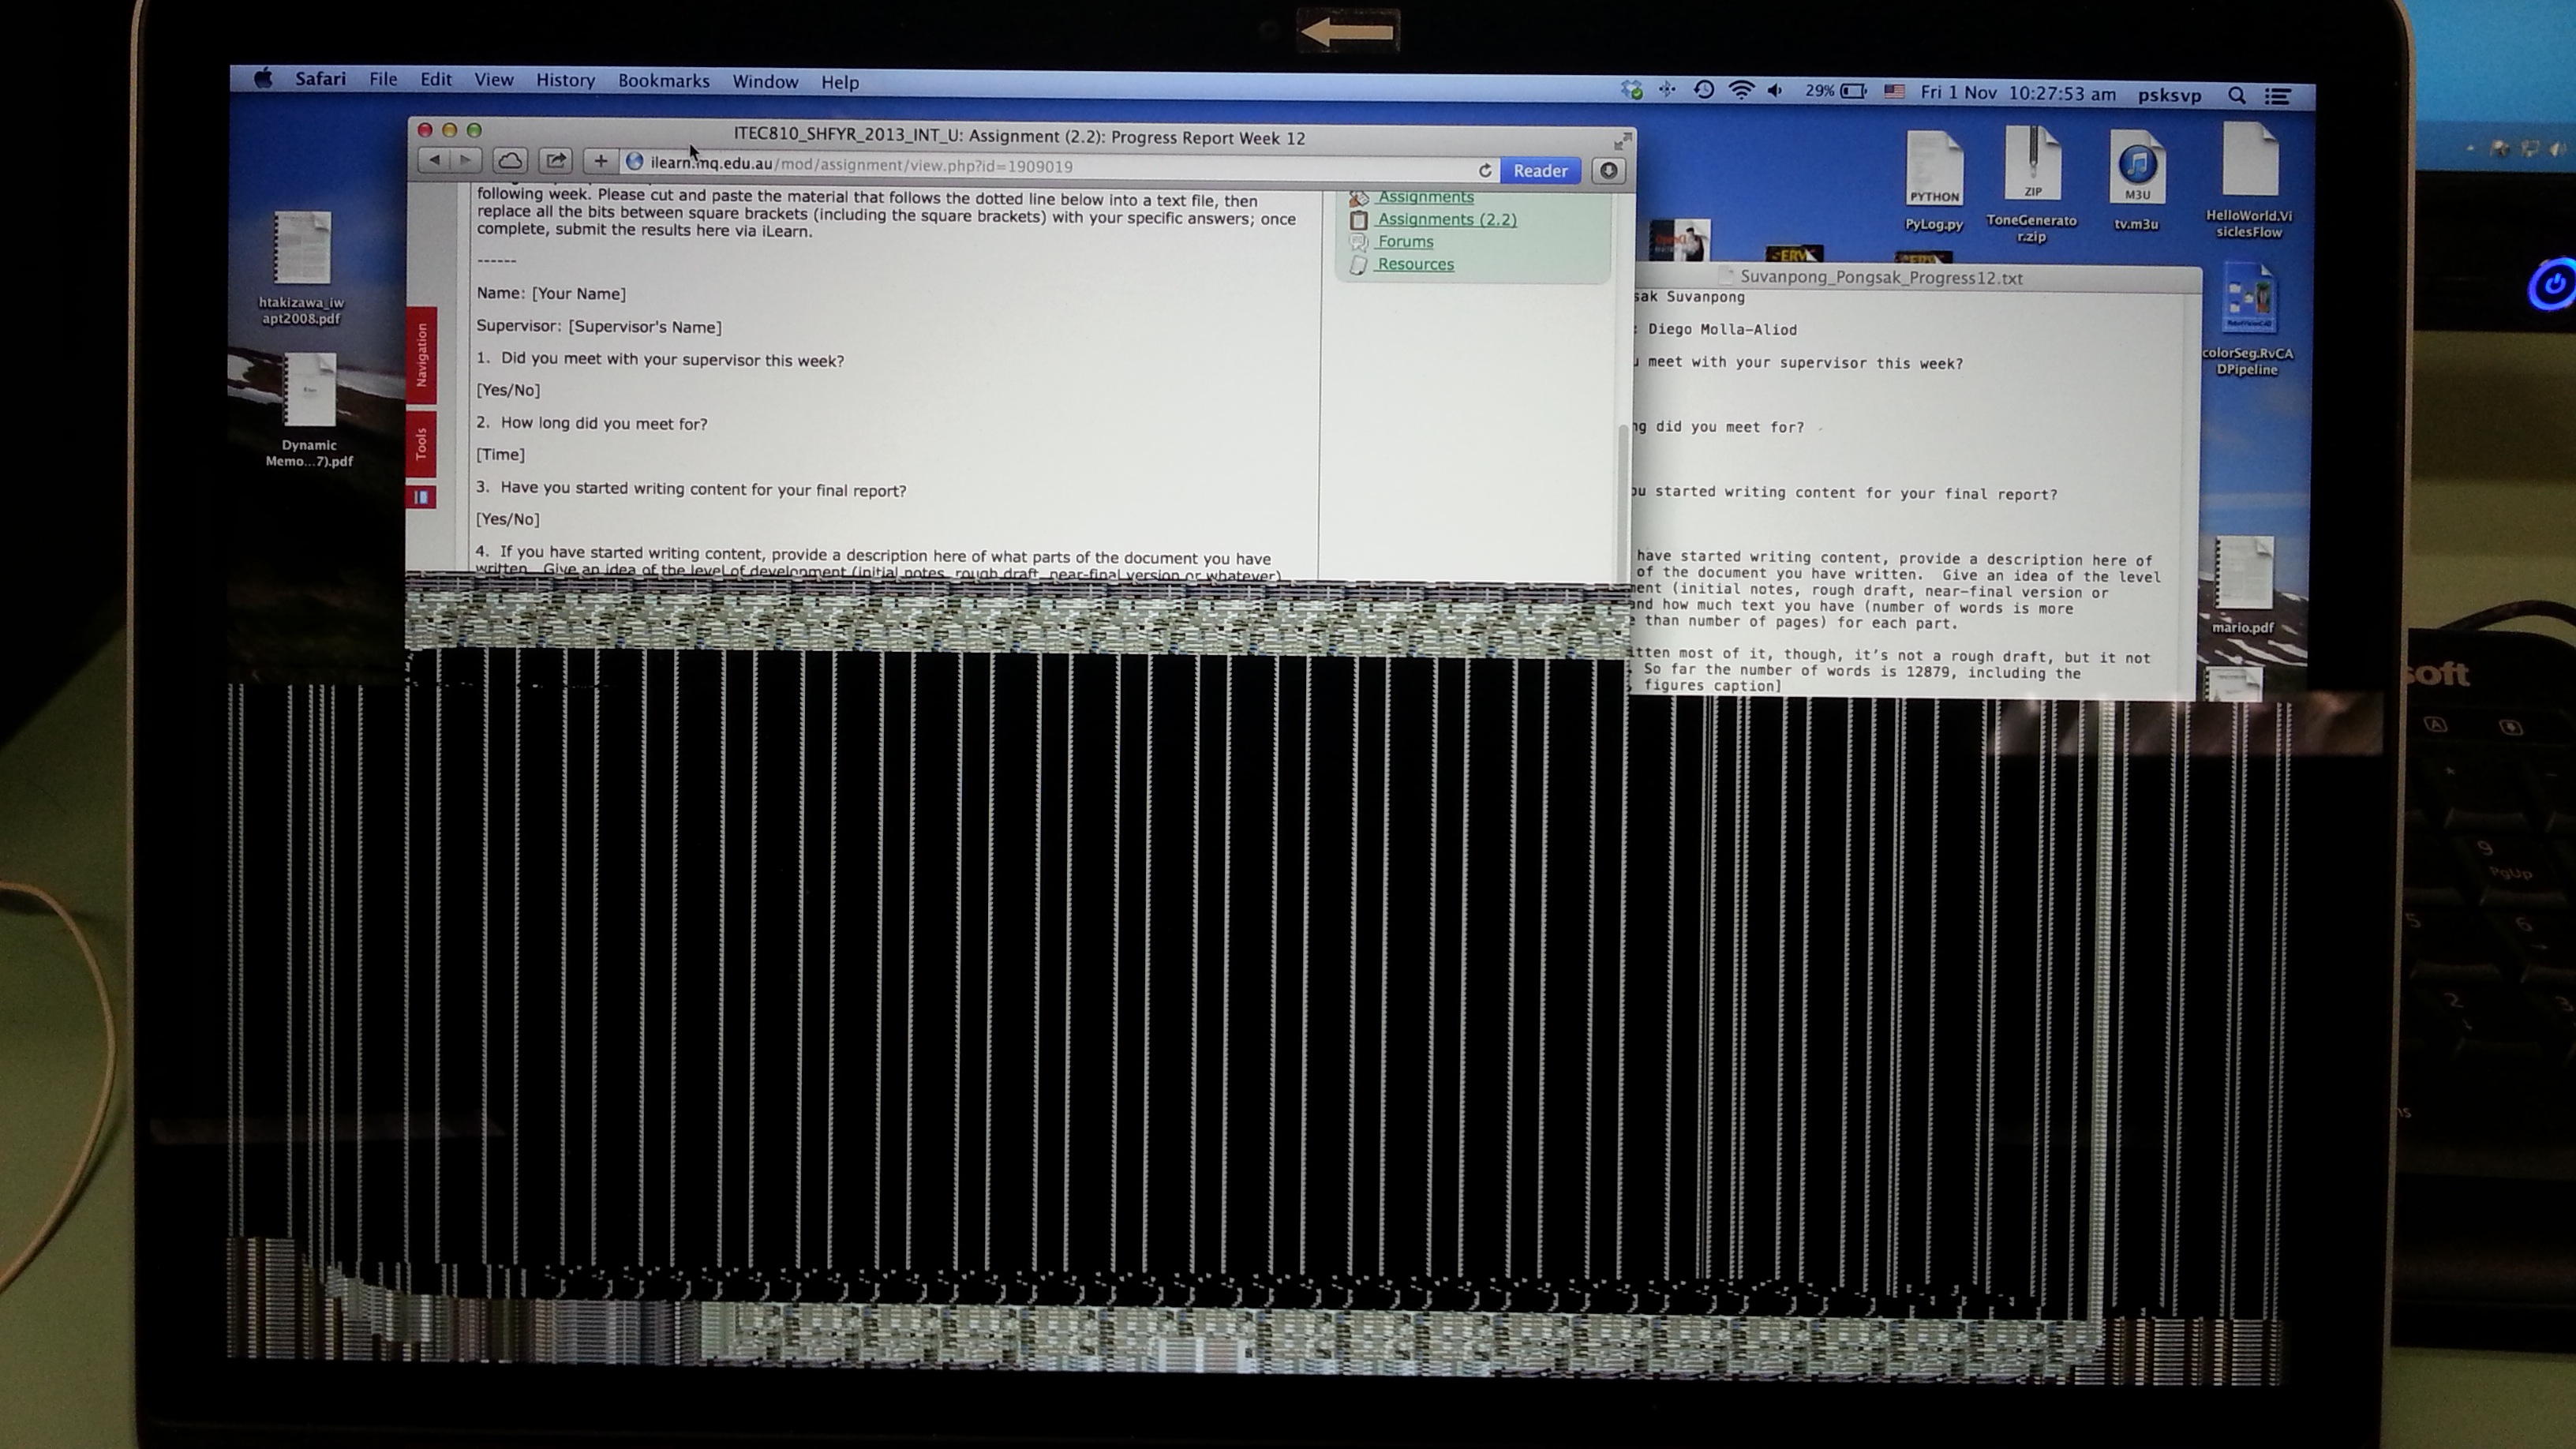This screenshot has width=2576, height=1449.
Task: Open Spotlight search magnifier
Action: [2237, 96]
